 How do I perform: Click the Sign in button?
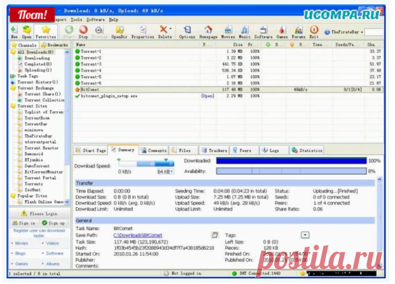click(24, 223)
